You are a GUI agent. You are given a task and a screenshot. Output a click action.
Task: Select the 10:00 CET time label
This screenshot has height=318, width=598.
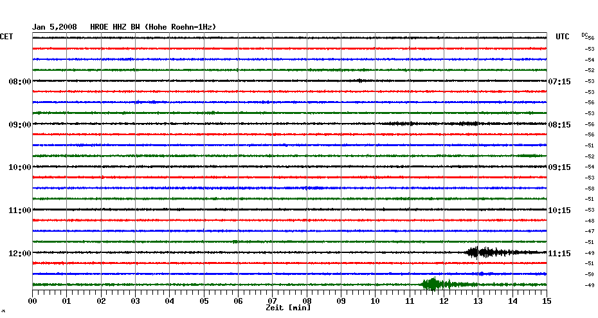point(20,167)
